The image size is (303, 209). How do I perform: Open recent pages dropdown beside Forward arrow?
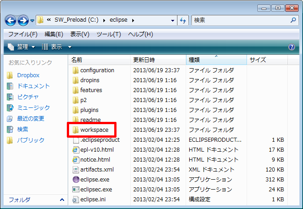[x=32, y=20]
